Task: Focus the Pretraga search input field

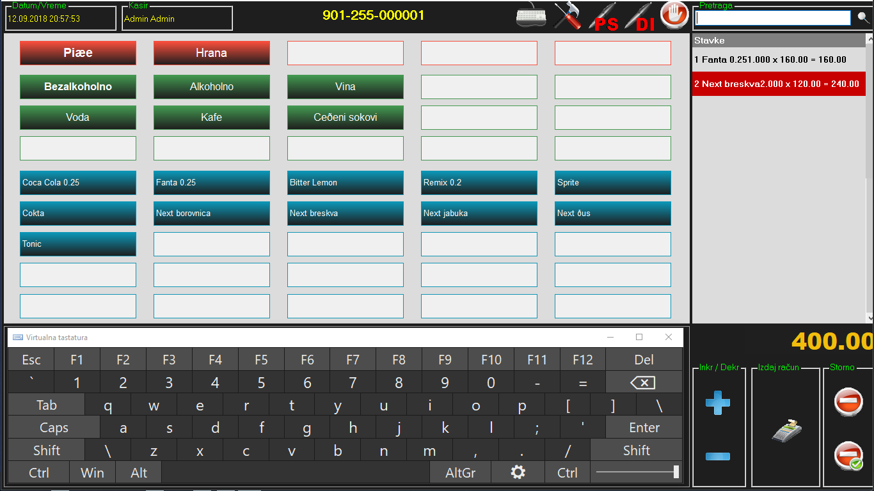Action: tap(772, 18)
